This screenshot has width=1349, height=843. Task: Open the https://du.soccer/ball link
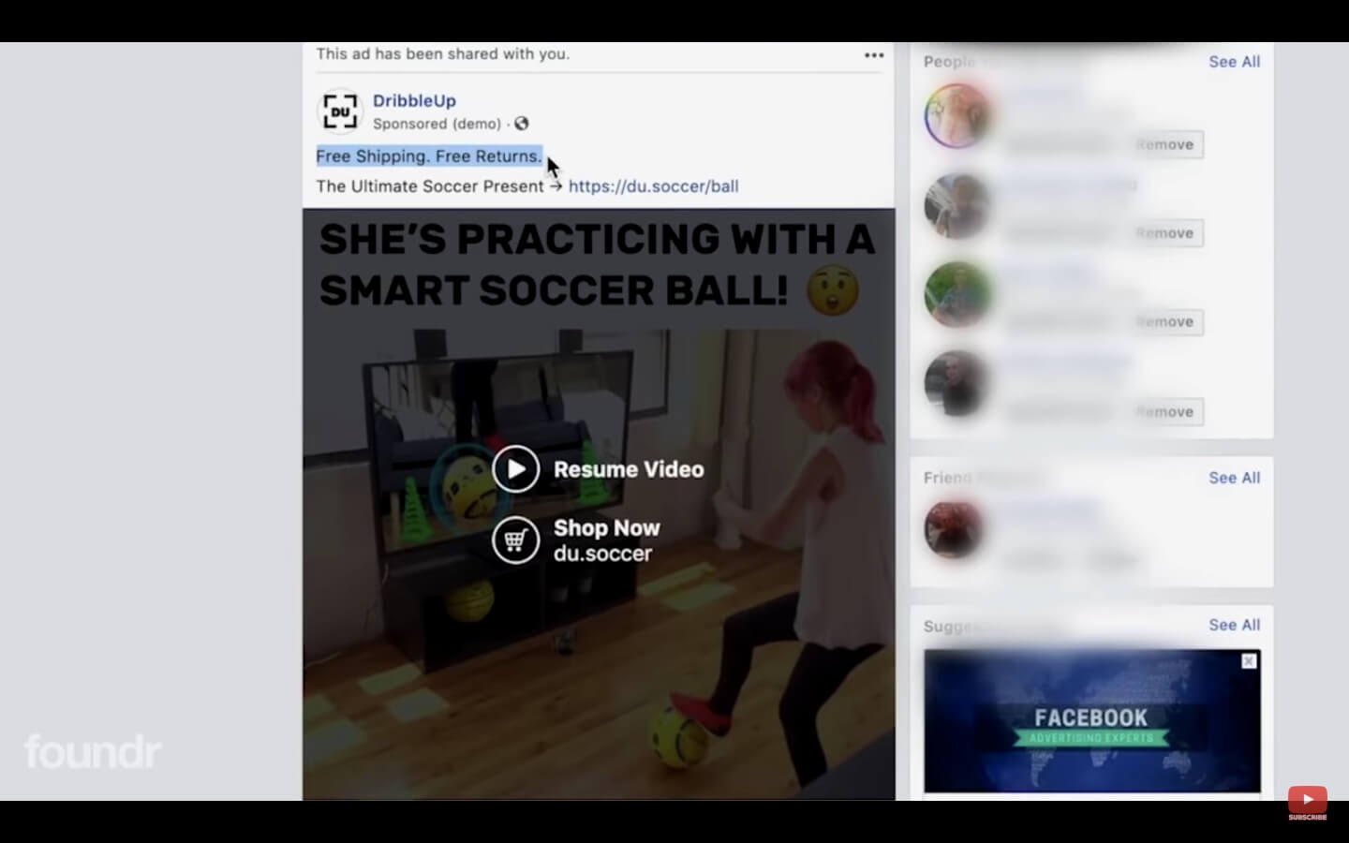point(653,186)
